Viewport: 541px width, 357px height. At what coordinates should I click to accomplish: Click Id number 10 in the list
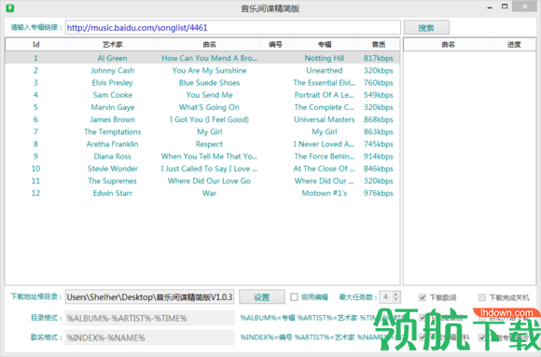click(x=35, y=169)
